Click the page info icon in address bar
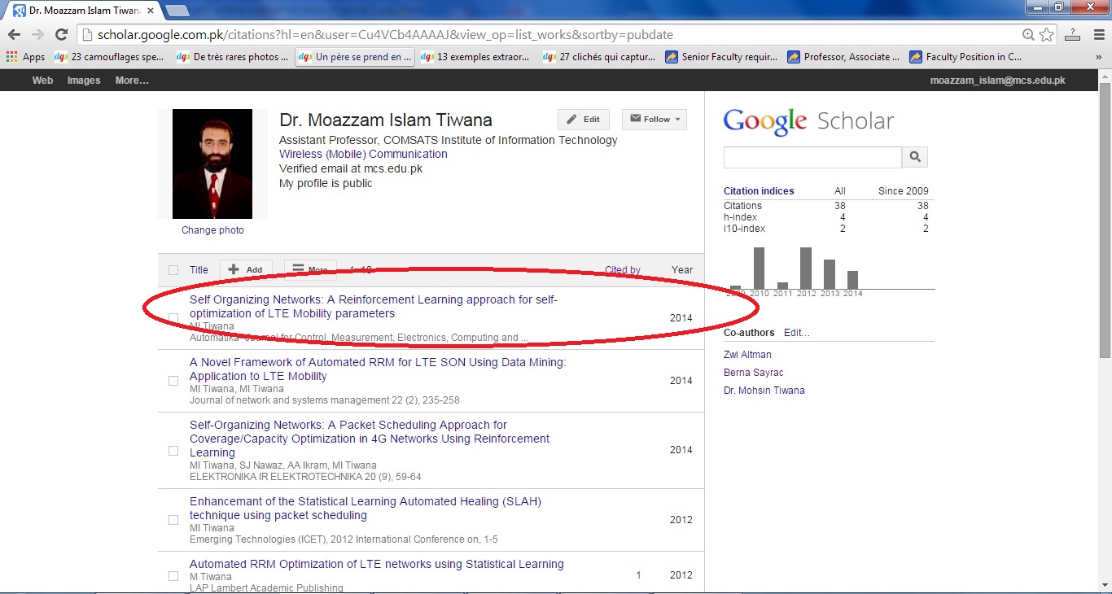 click(88, 35)
